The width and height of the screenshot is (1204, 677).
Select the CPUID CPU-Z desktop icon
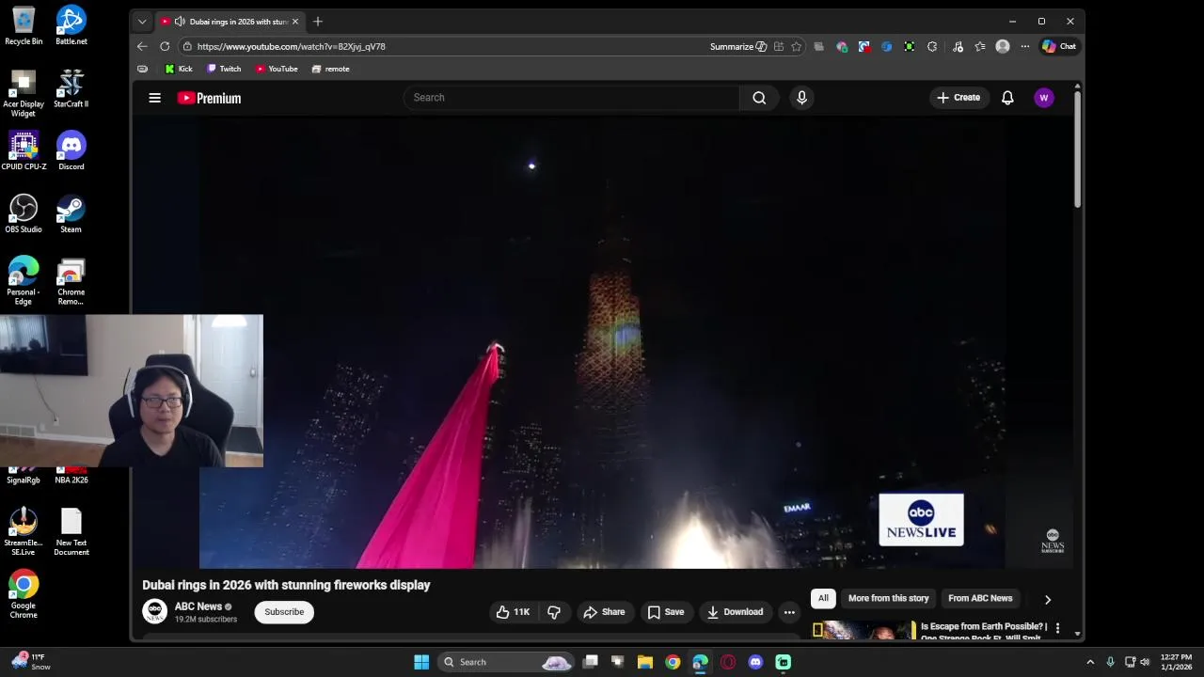(24, 150)
